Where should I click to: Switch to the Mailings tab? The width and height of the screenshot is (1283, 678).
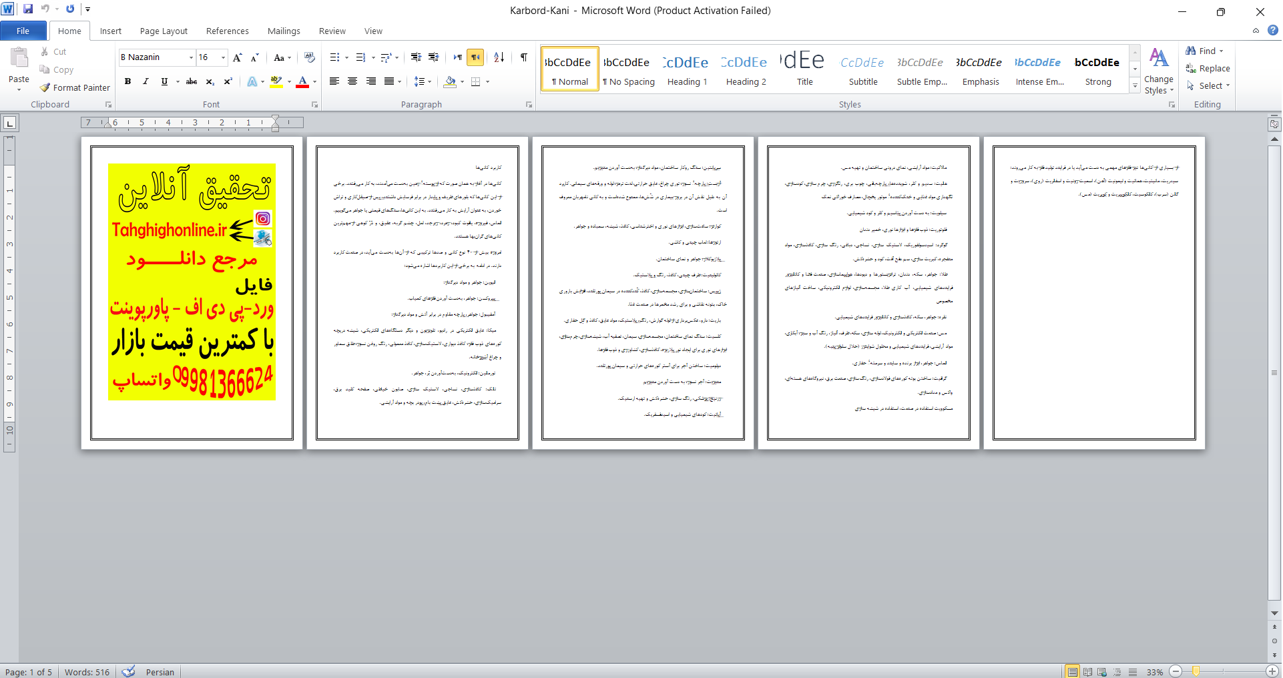284,31
